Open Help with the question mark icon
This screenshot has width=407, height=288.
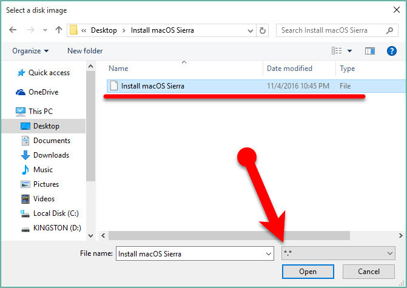point(391,51)
